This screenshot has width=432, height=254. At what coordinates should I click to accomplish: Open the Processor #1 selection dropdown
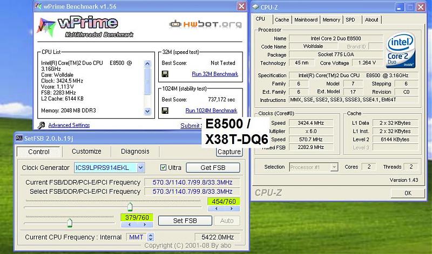pyautogui.click(x=334, y=167)
